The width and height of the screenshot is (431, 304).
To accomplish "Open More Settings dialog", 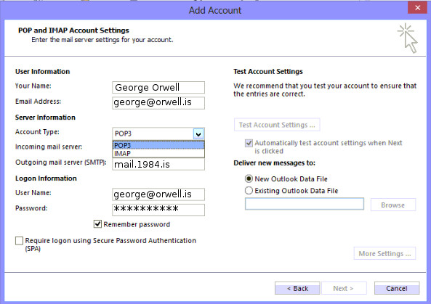I will [x=384, y=253].
